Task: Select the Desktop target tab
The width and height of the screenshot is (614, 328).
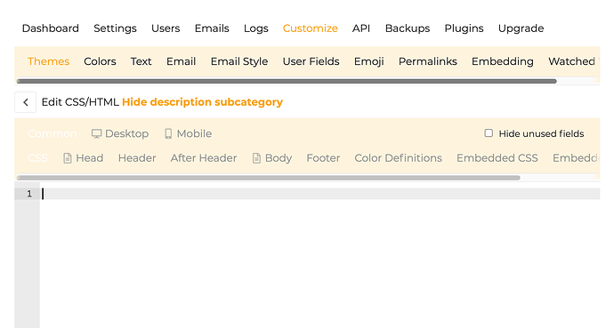Action: (120, 133)
